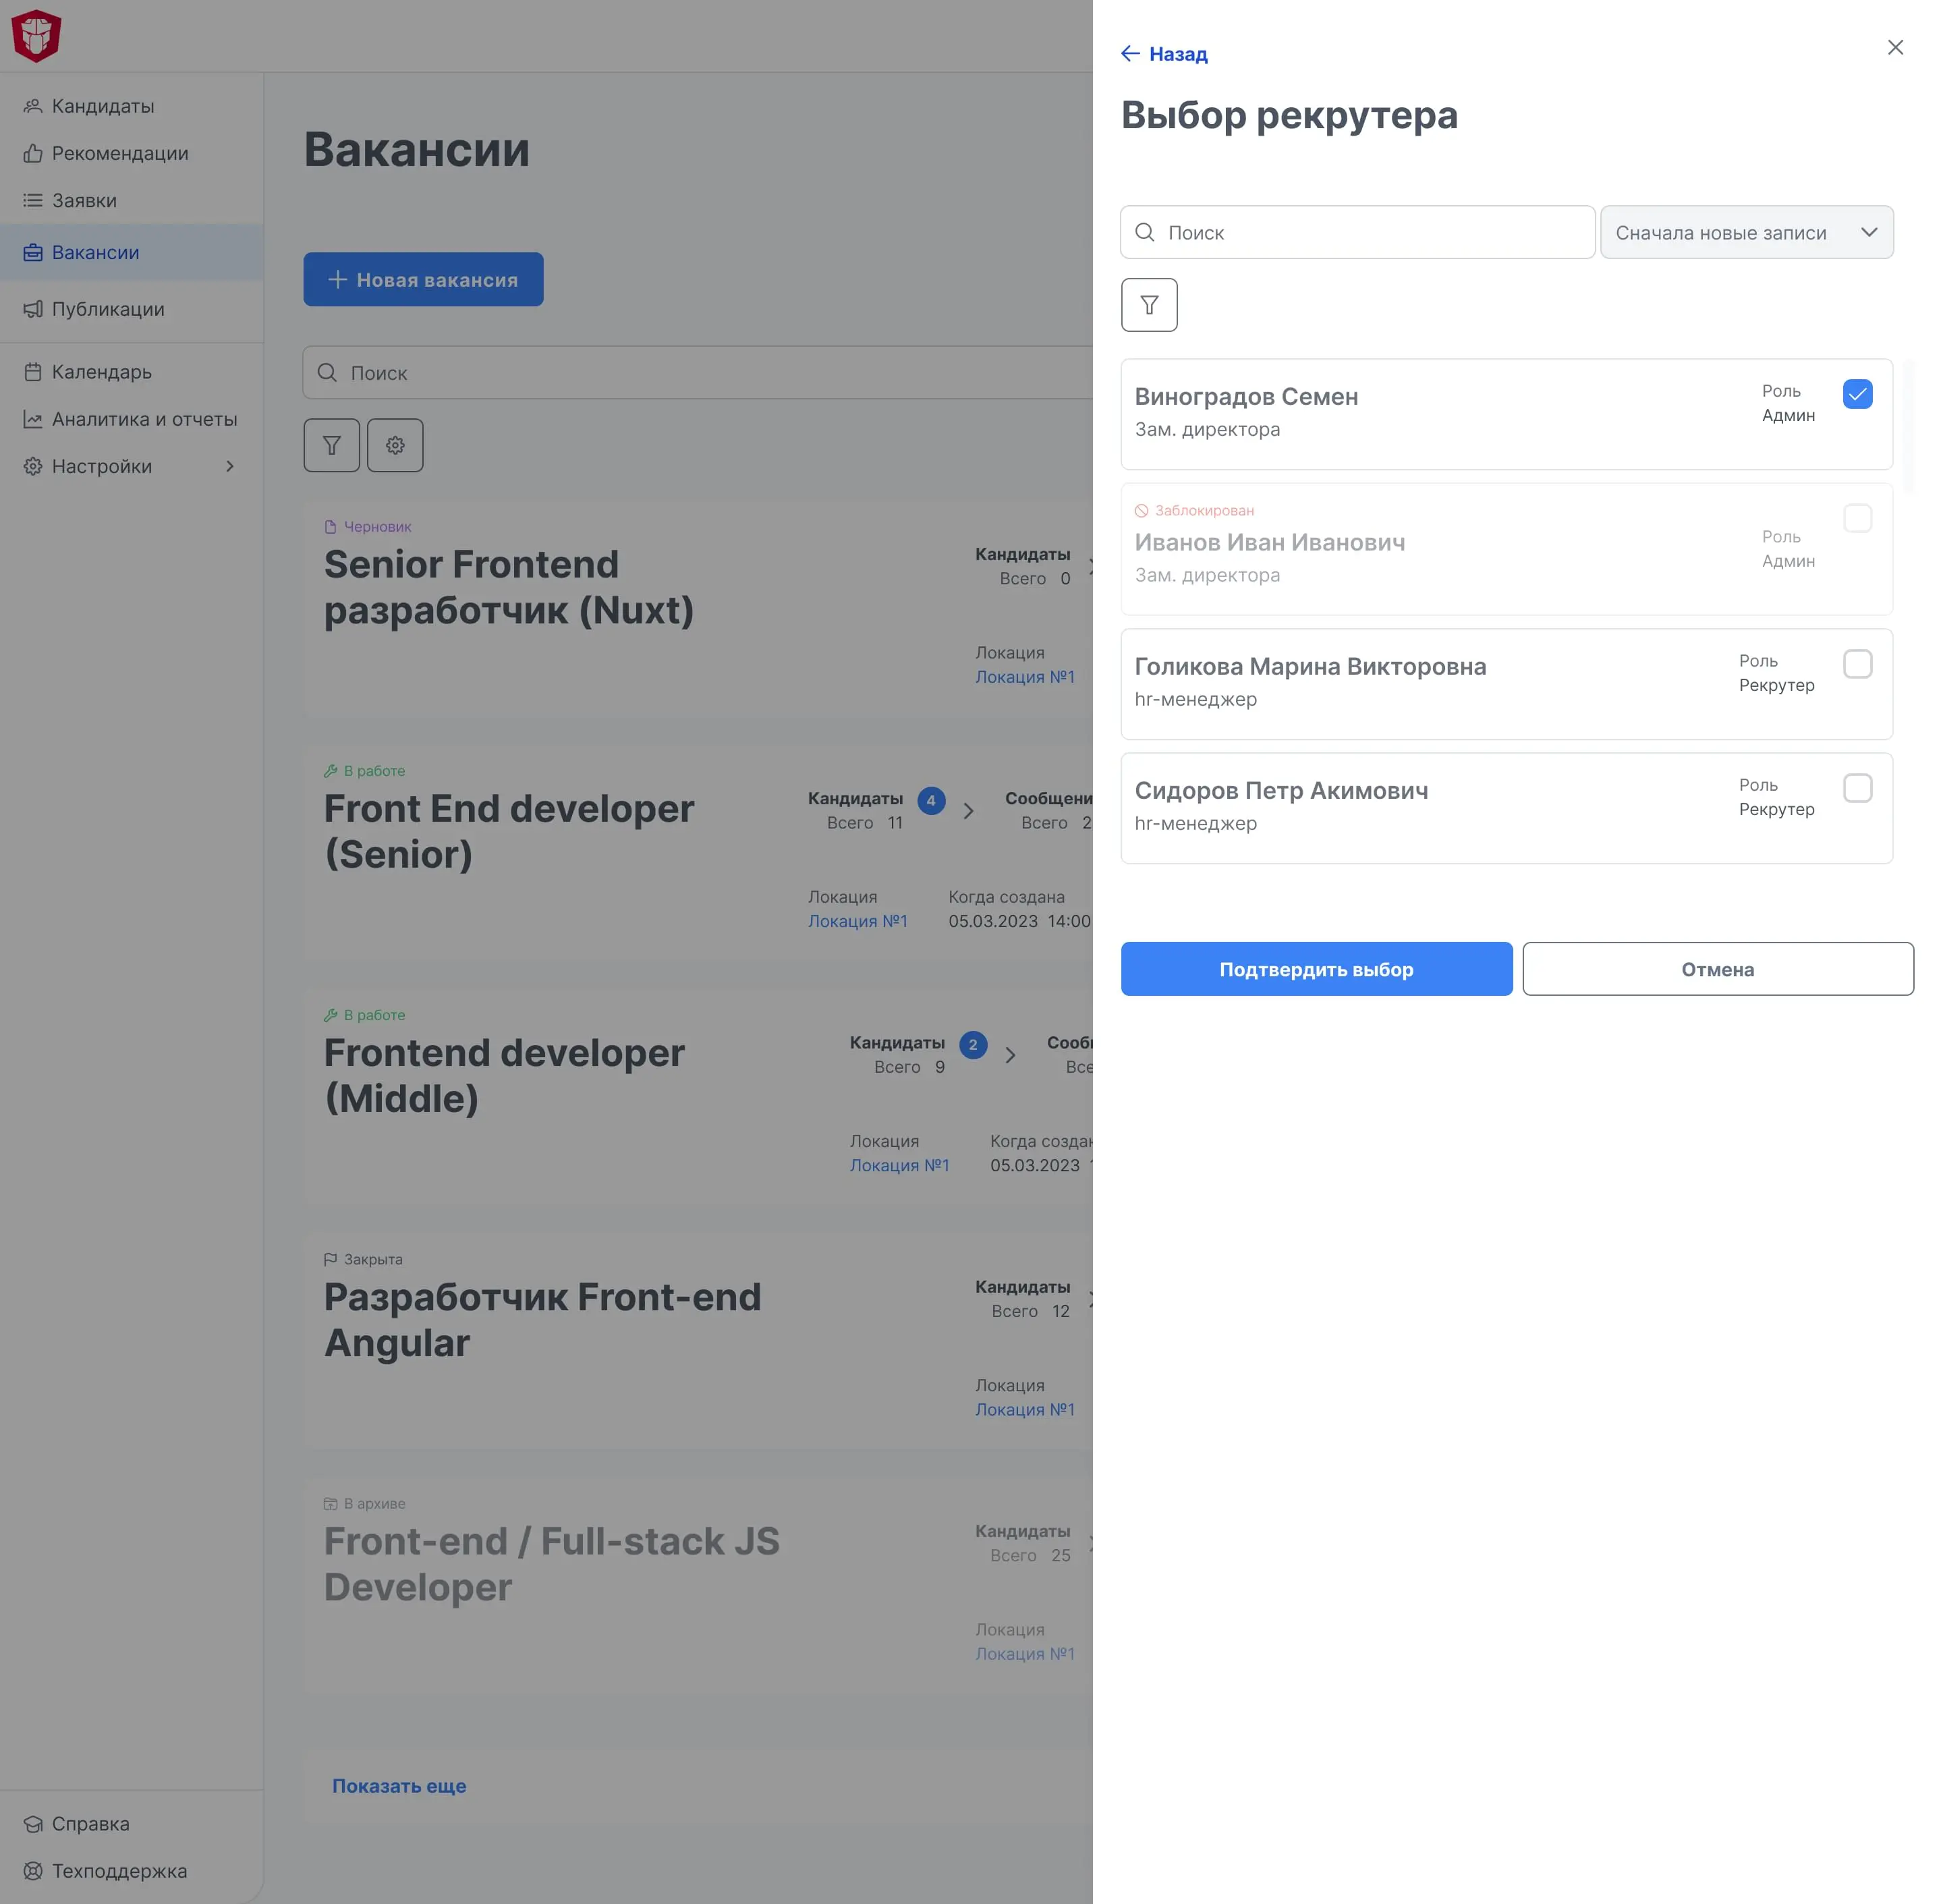The image size is (1943, 1904).
Task: Go to Аналитика и отчеты section
Action: [x=144, y=419]
